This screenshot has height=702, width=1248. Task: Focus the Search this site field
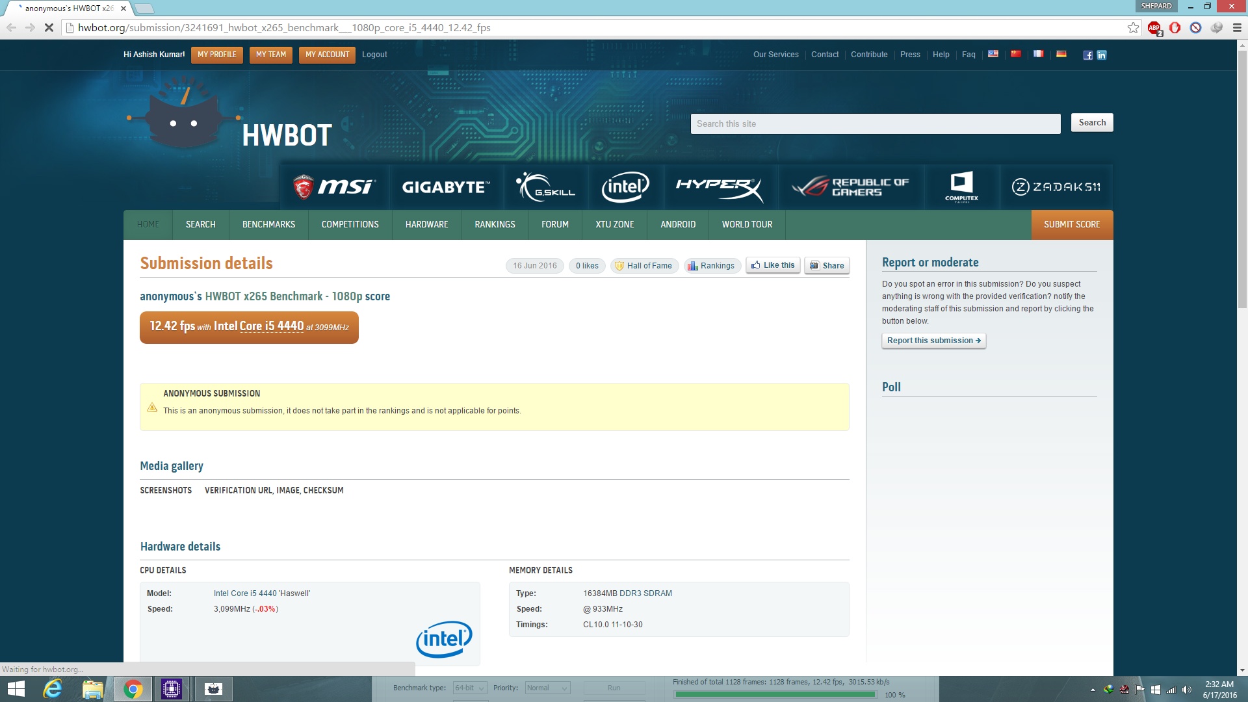point(876,123)
